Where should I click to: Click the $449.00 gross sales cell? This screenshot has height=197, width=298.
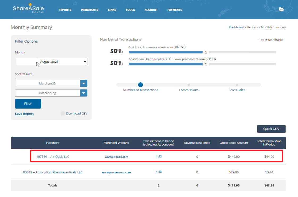[x=234, y=157]
